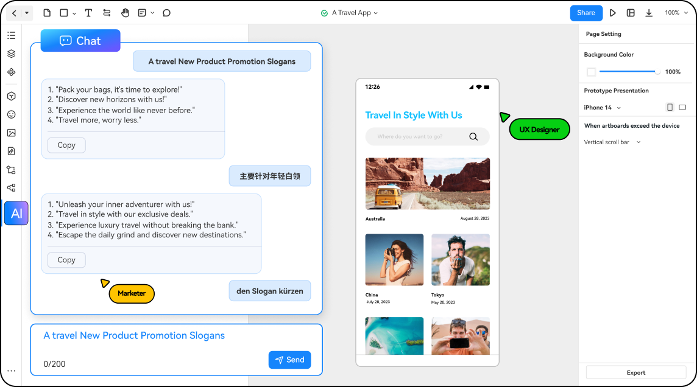Open the image library icon
Image resolution: width=697 pixels, height=387 pixels.
pos(12,133)
